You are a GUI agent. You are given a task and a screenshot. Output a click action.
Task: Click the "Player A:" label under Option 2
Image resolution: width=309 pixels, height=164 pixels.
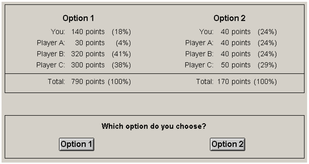point(199,43)
